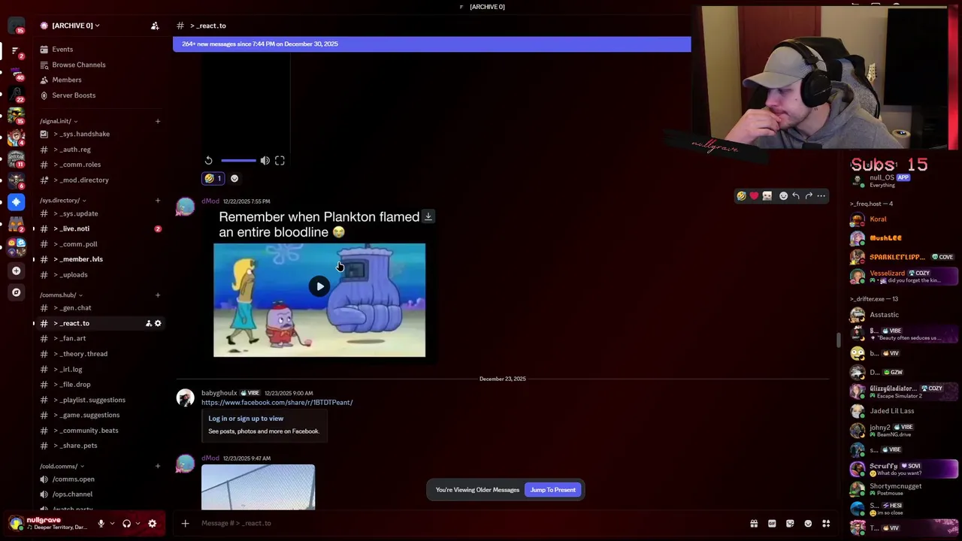Open _live.noti channel with 2 mentions
The width and height of the screenshot is (962, 541).
pos(98,228)
